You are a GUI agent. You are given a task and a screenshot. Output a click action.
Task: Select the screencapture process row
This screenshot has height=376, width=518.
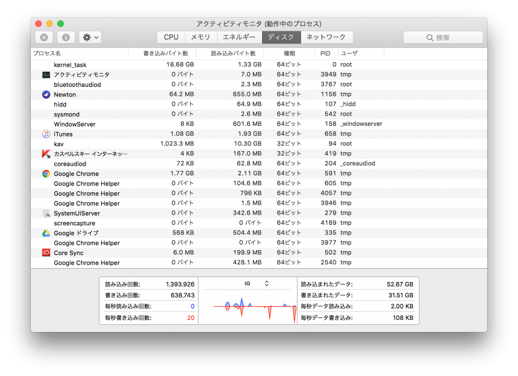259,223
